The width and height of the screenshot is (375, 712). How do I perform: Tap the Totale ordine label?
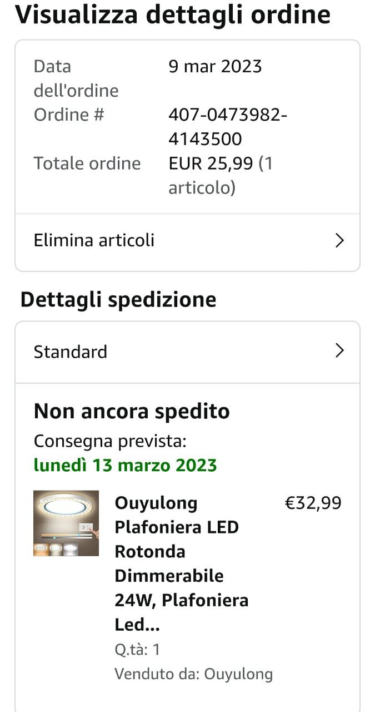[x=87, y=163]
